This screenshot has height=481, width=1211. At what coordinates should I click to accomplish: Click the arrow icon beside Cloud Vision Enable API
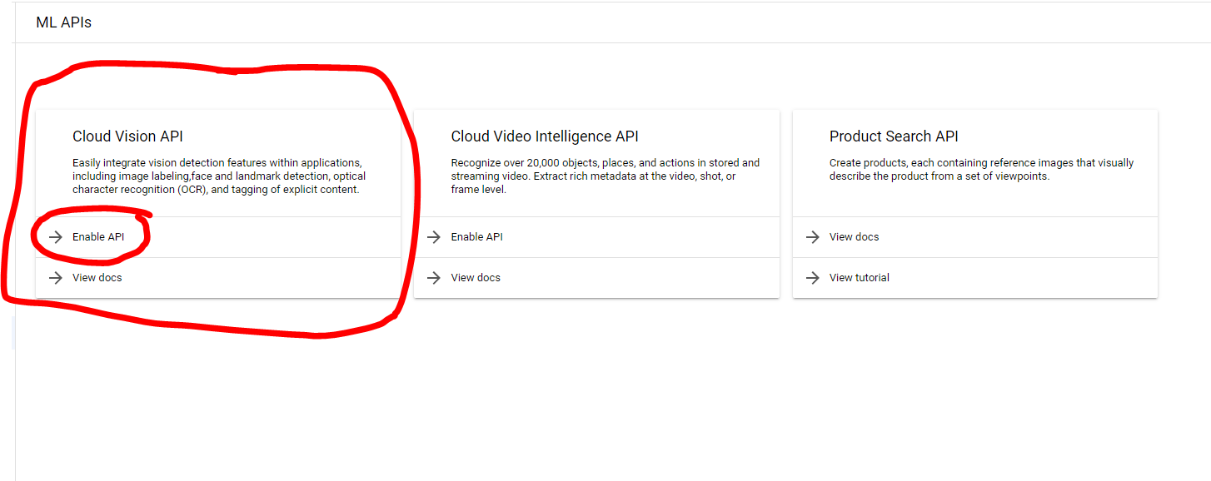56,237
